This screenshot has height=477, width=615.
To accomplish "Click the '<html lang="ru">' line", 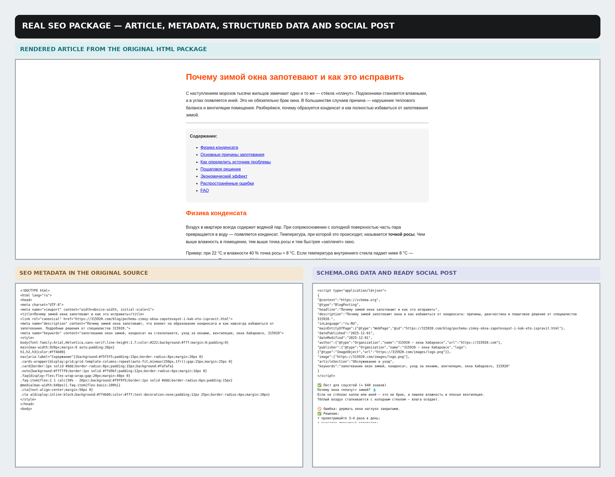I will pyautogui.click(x=36, y=295).
